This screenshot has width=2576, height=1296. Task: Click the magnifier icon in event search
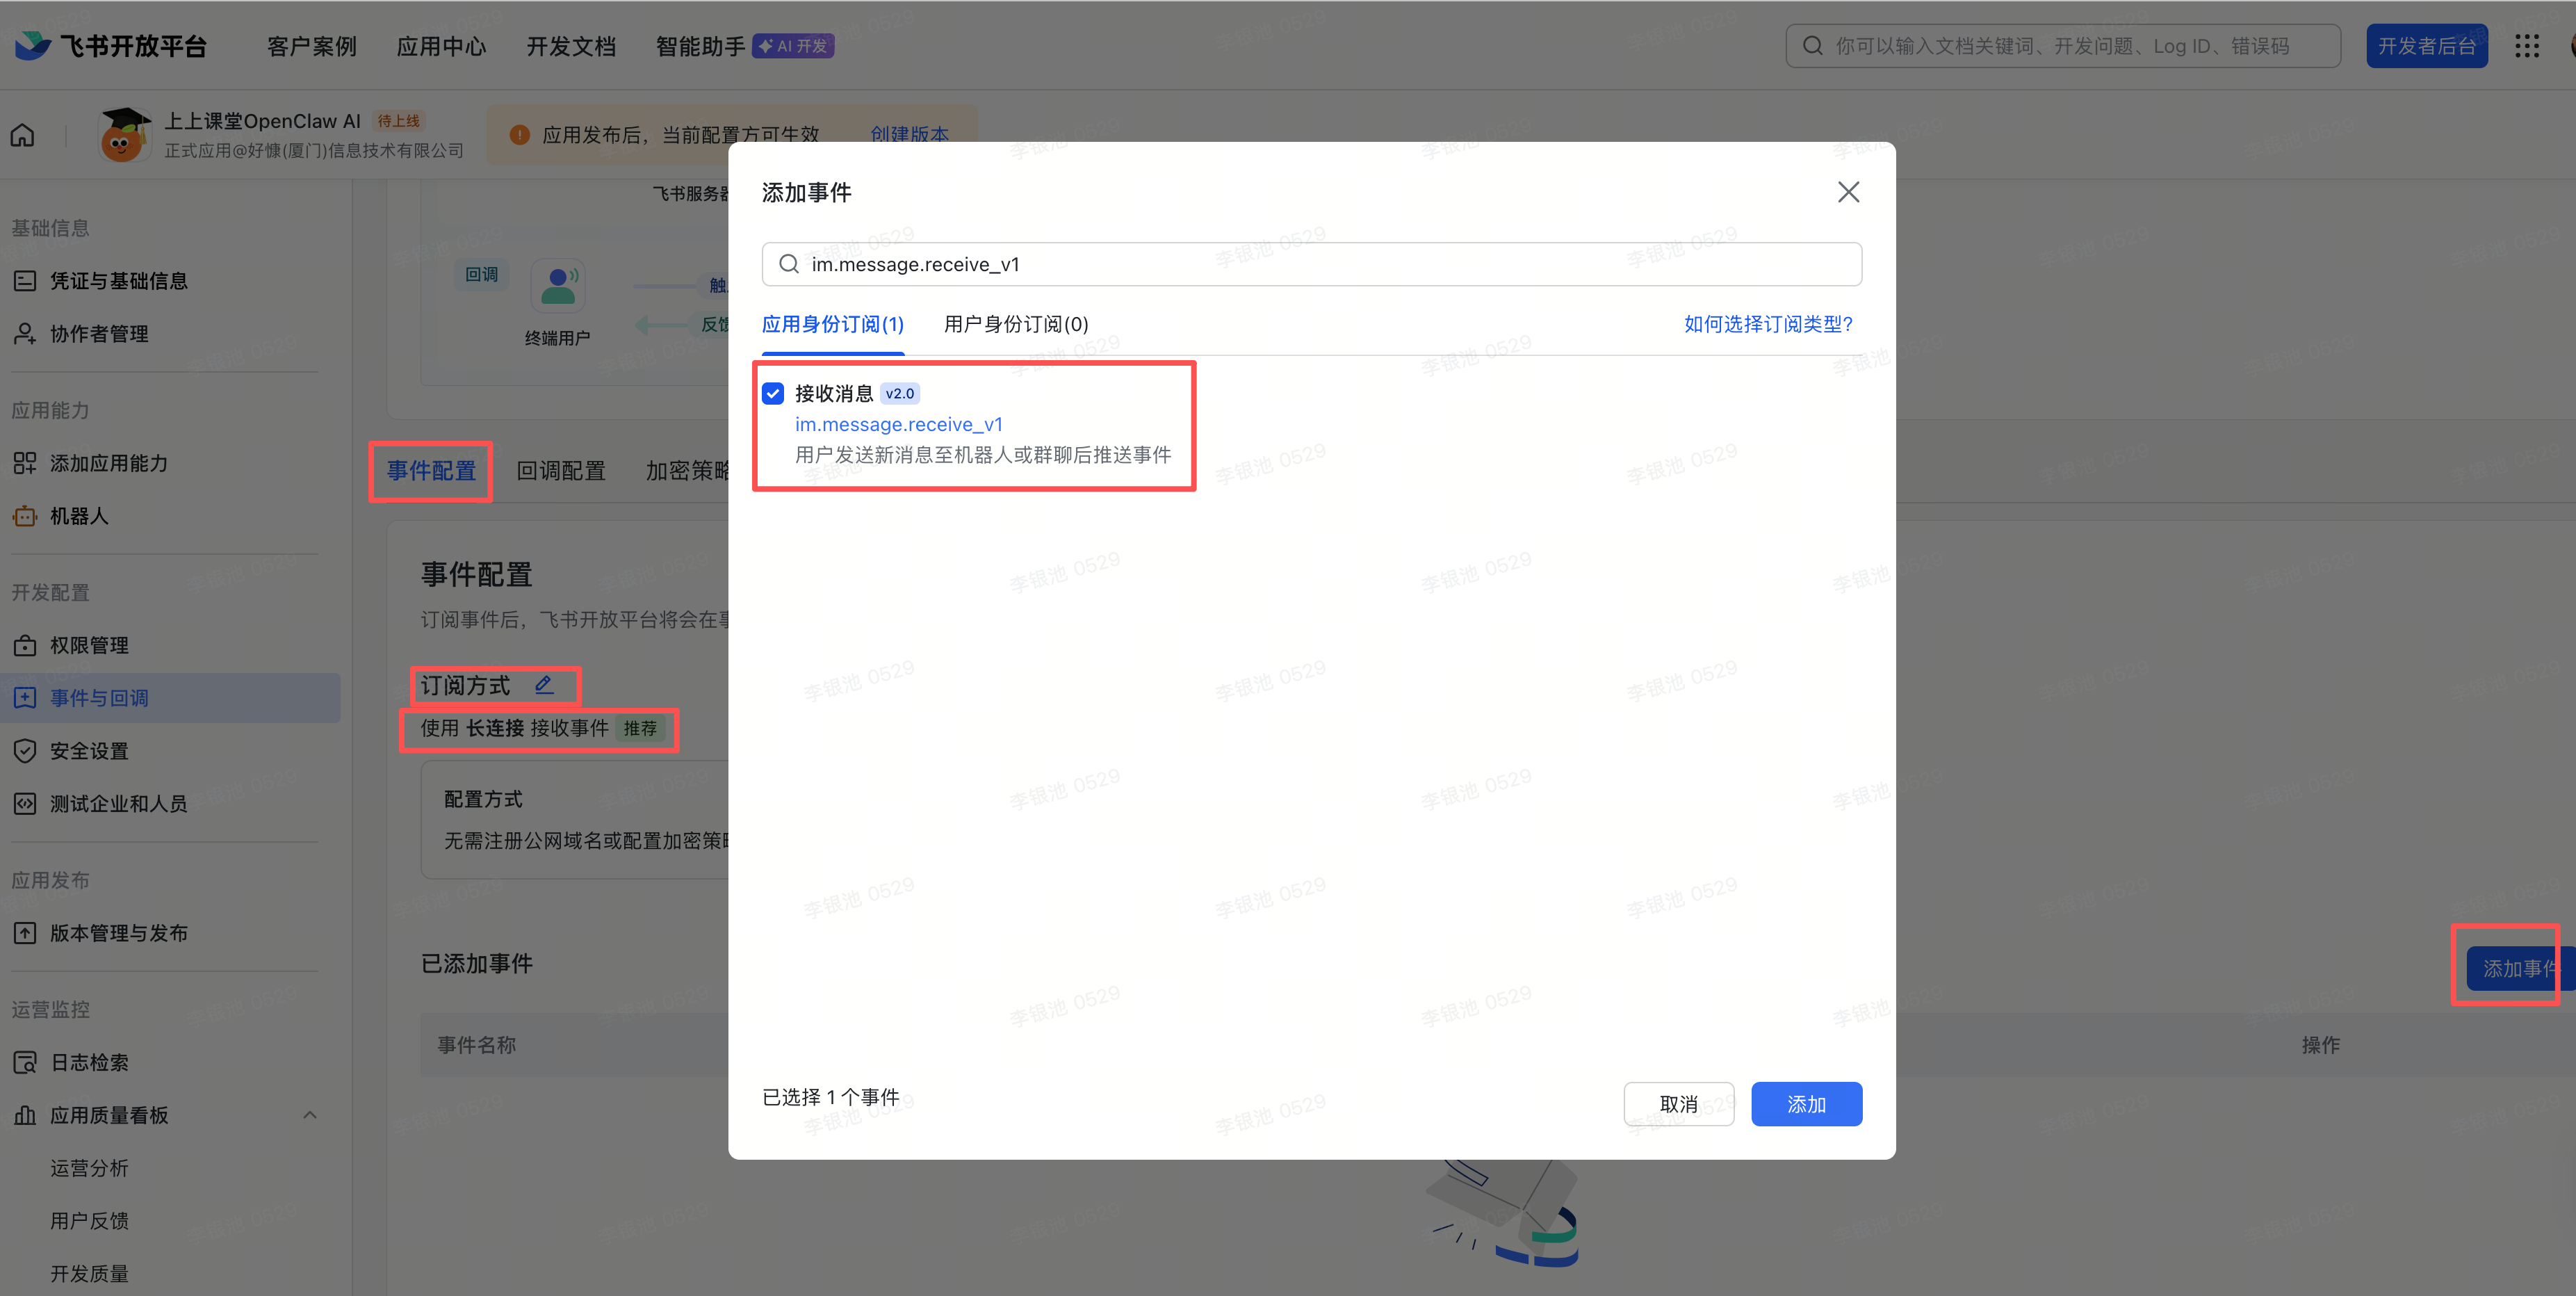[x=789, y=264]
